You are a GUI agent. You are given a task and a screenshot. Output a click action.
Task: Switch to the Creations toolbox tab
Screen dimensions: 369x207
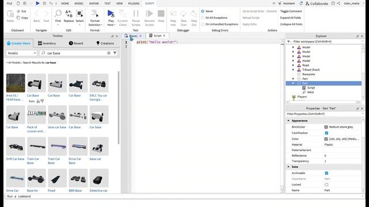coord(105,44)
